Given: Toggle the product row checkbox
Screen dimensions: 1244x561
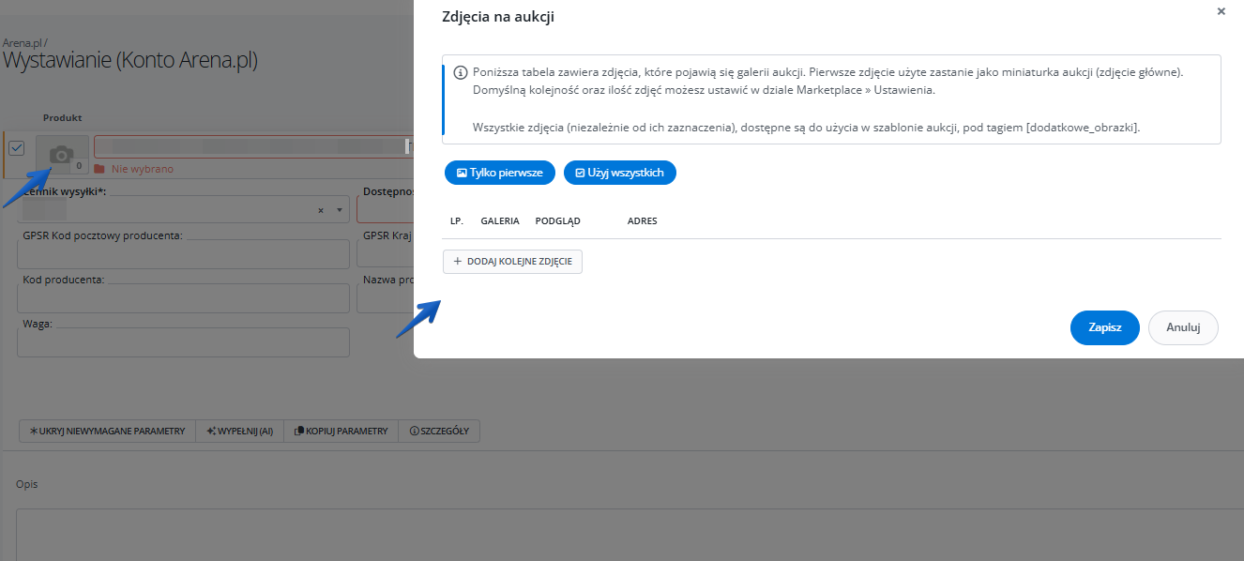Looking at the screenshot, I should pos(17,148).
